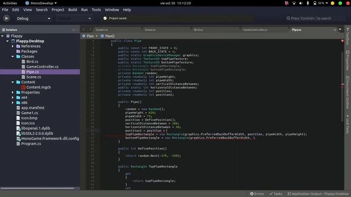Open the GNOME Activities overview
The width and height of the screenshot is (351, 197).
(10, 3)
